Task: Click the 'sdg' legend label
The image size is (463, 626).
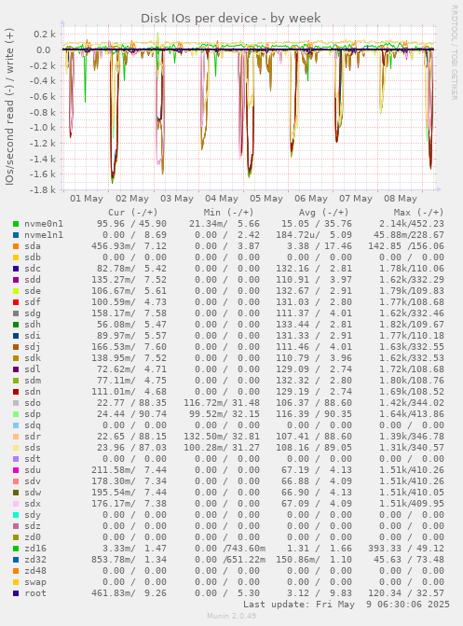Action: [33, 313]
